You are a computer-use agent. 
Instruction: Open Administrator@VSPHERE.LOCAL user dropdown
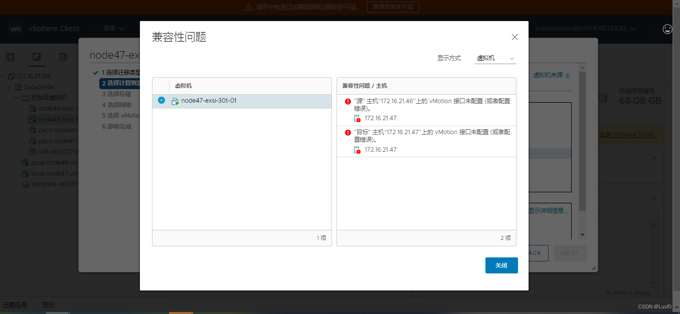[586, 29]
